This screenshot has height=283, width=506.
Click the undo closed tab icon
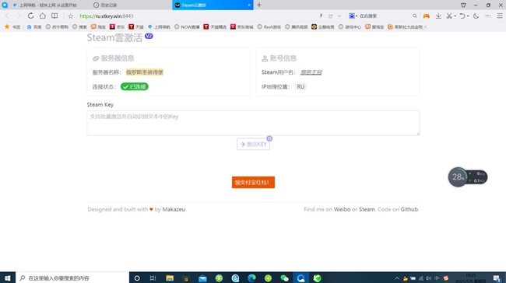click(462, 16)
